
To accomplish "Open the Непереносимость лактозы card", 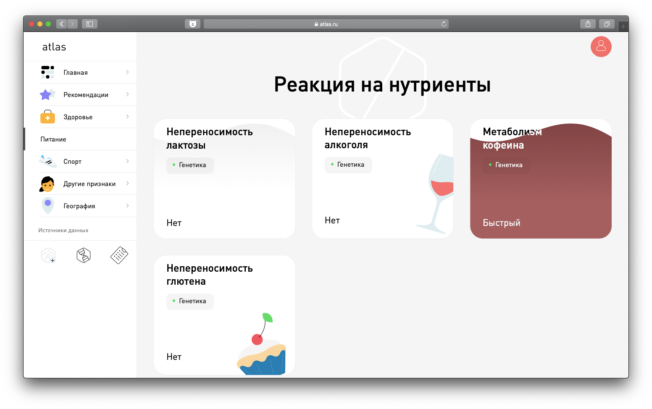I will pyautogui.click(x=224, y=178).
